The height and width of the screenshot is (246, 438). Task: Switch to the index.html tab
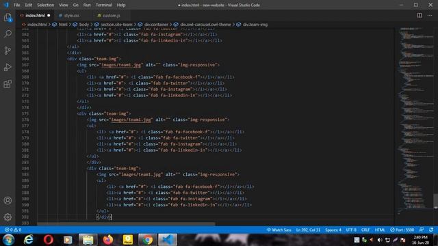[35, 15]
